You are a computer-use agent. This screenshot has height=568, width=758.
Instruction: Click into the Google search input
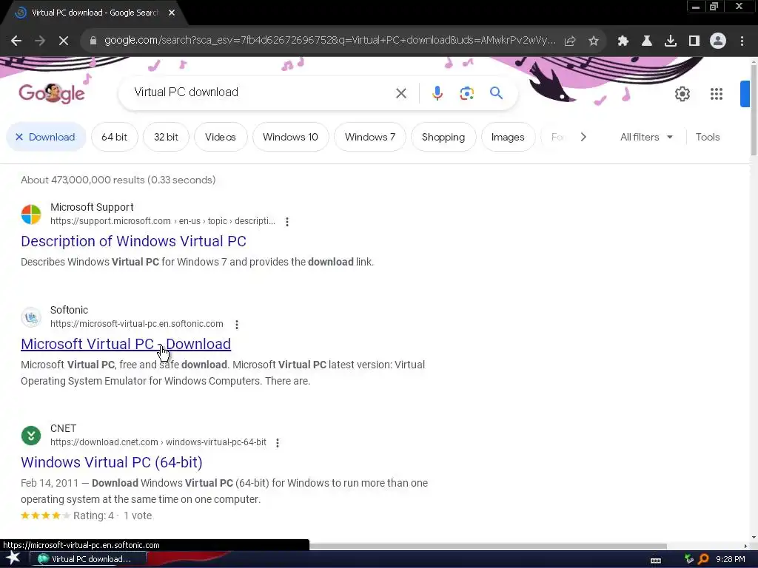coord(261,92)
